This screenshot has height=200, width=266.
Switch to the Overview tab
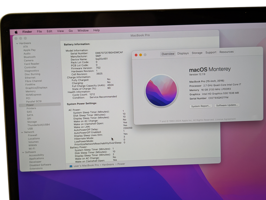coord(168,54)
